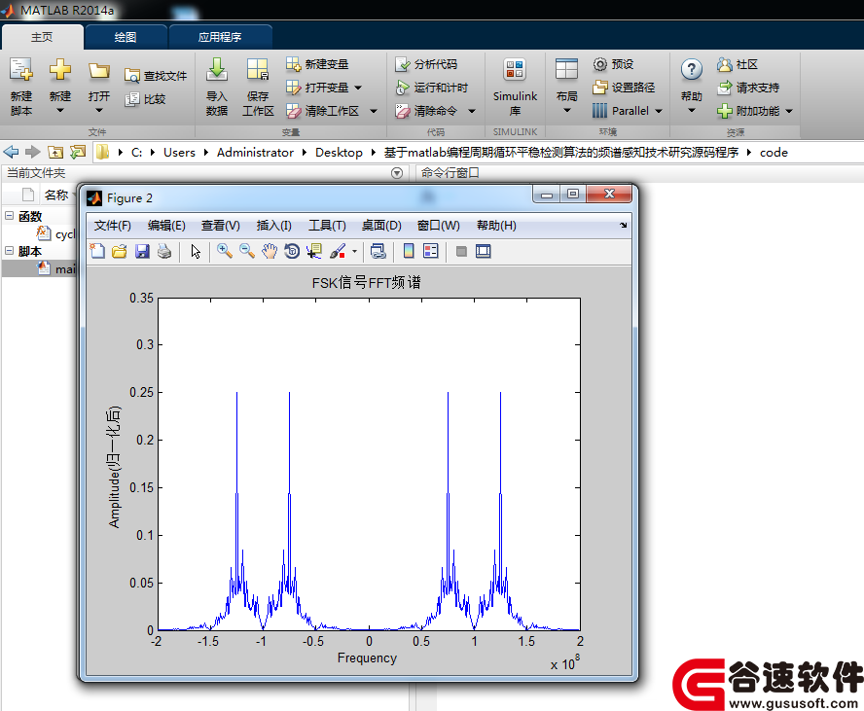Screen dimensions: 864x711
Task: Click link plot icon in figure toolbar
Action: [378, 251]
